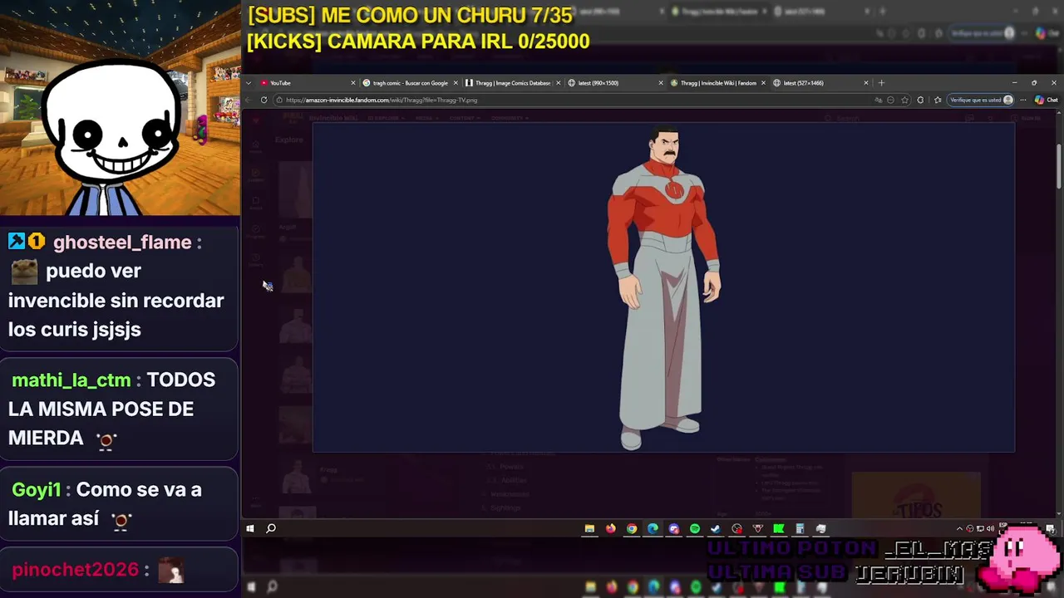Screen dimensions: 1064x598
Task: Click ghosteel_flame username in chat
Action: click(x=122, y=243)
